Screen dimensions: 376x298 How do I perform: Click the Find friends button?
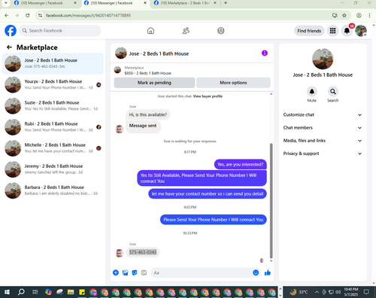(309, 31)
